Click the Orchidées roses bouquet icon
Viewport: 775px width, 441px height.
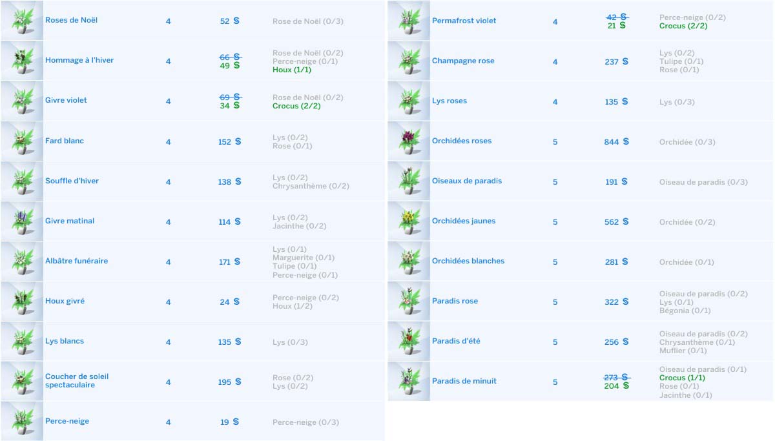pos(409,141)
